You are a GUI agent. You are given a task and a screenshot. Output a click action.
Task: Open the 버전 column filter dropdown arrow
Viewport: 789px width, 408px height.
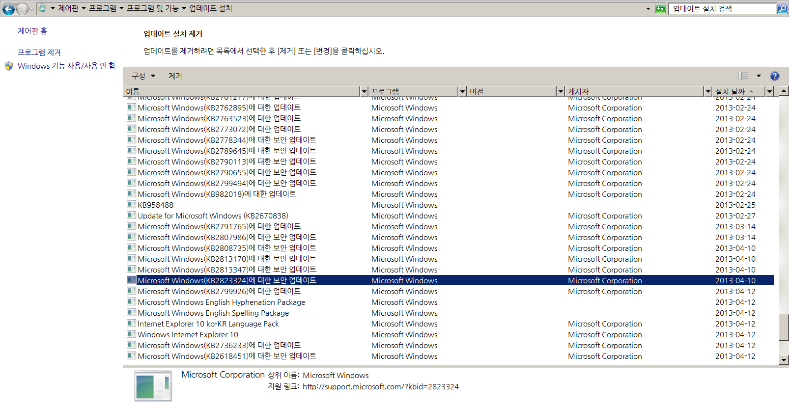click(561, 91)
